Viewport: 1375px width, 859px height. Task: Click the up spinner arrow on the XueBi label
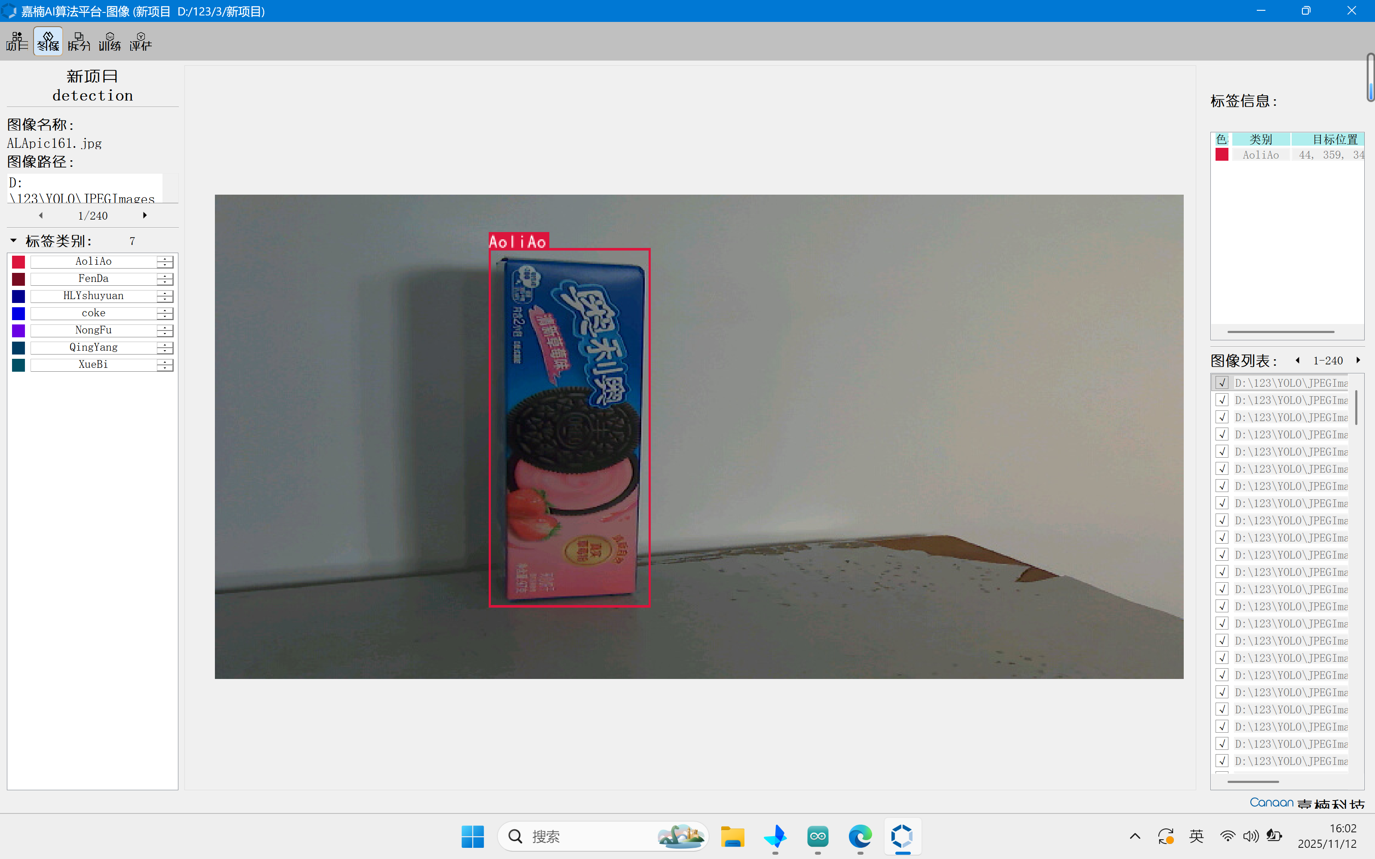coord(165,362)
